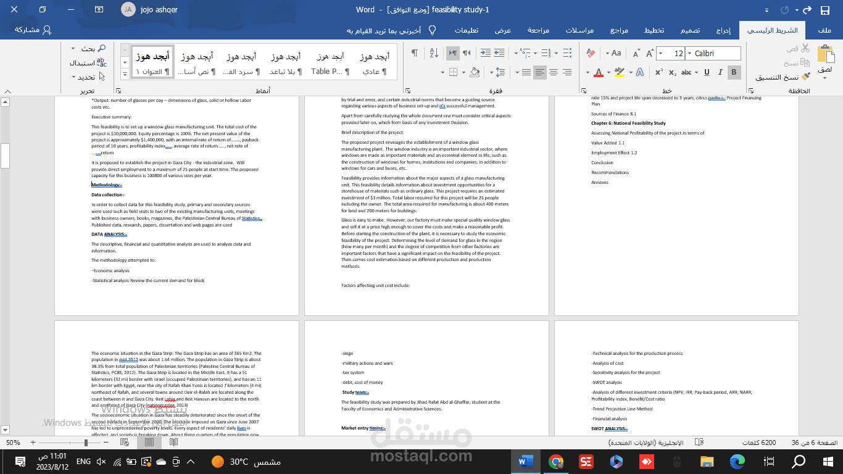Screen dimensions: 843x474
Task: Increase the paragraph indent
Action: [485, 53]
